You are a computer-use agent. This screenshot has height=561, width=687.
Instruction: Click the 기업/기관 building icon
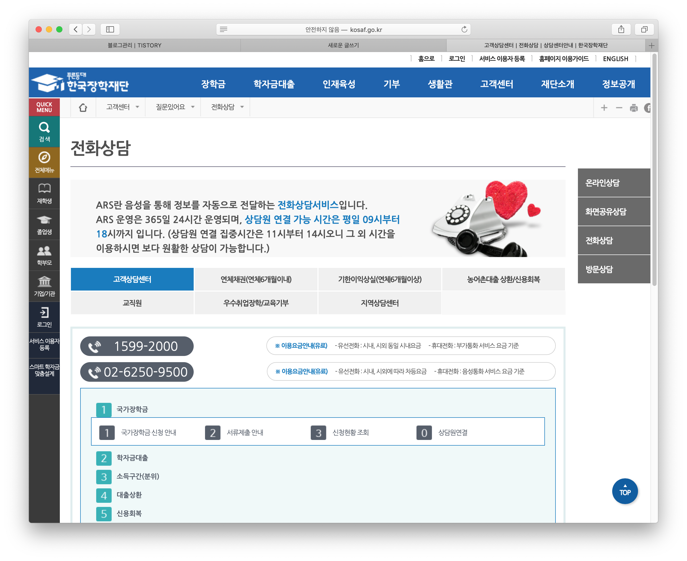44,282
